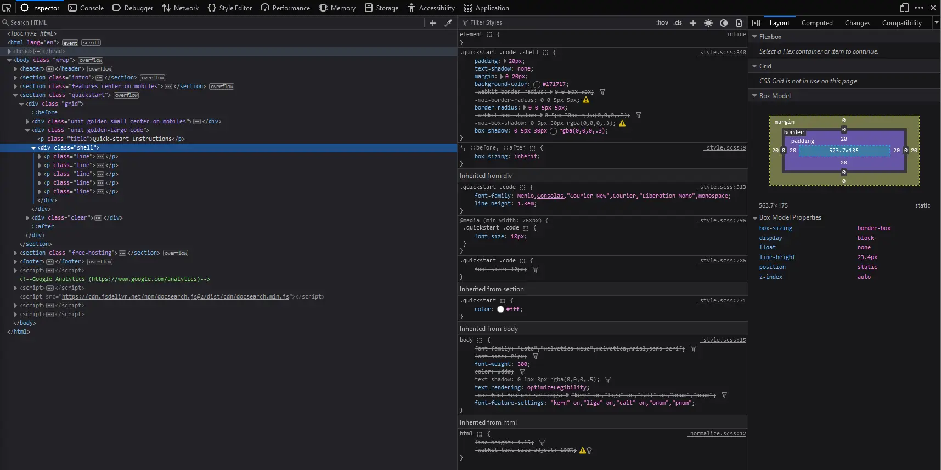941x470 pixels.
Task: Open the Inspector panel
Action: tap(40, 8)
